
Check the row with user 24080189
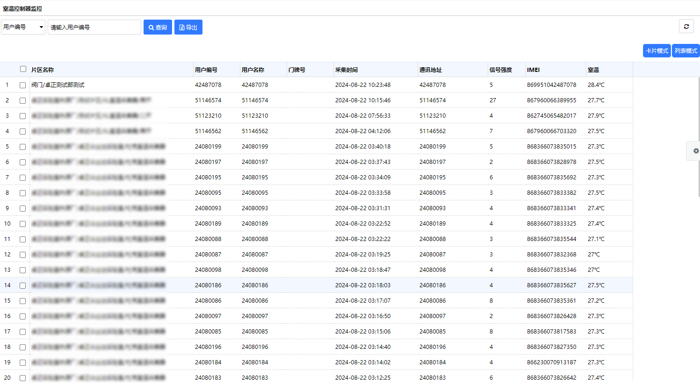pos(22,224)
